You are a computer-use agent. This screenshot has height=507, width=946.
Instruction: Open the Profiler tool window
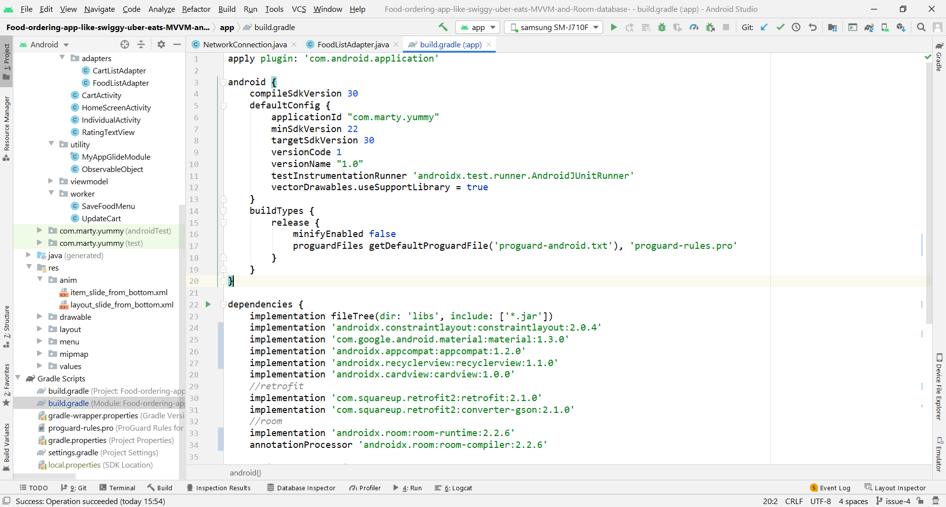[x=365, y=488]
